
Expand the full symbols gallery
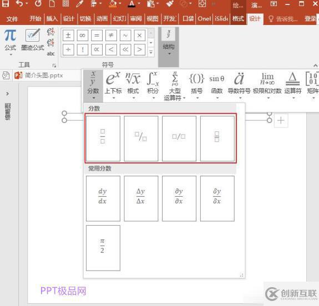click(x=151, y=52)
